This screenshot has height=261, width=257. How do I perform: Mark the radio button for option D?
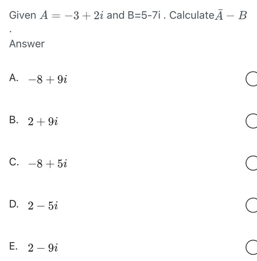(x=251, y=205)
